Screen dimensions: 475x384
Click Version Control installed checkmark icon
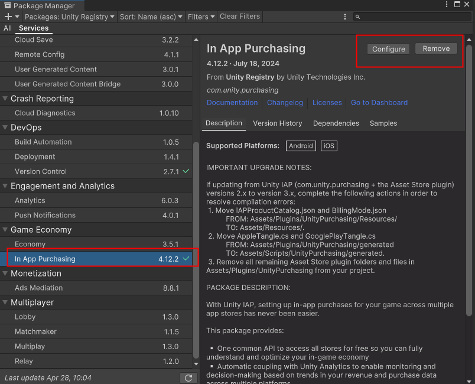pyautogui.click(x=186, y=171)
